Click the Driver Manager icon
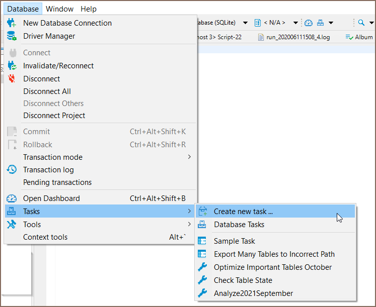This screenshot has height=307, width=376. (12, 36)
